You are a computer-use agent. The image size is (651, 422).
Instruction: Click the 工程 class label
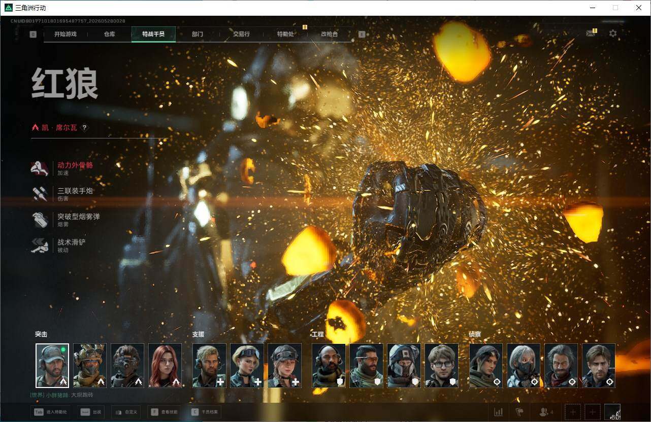(317, 335)
